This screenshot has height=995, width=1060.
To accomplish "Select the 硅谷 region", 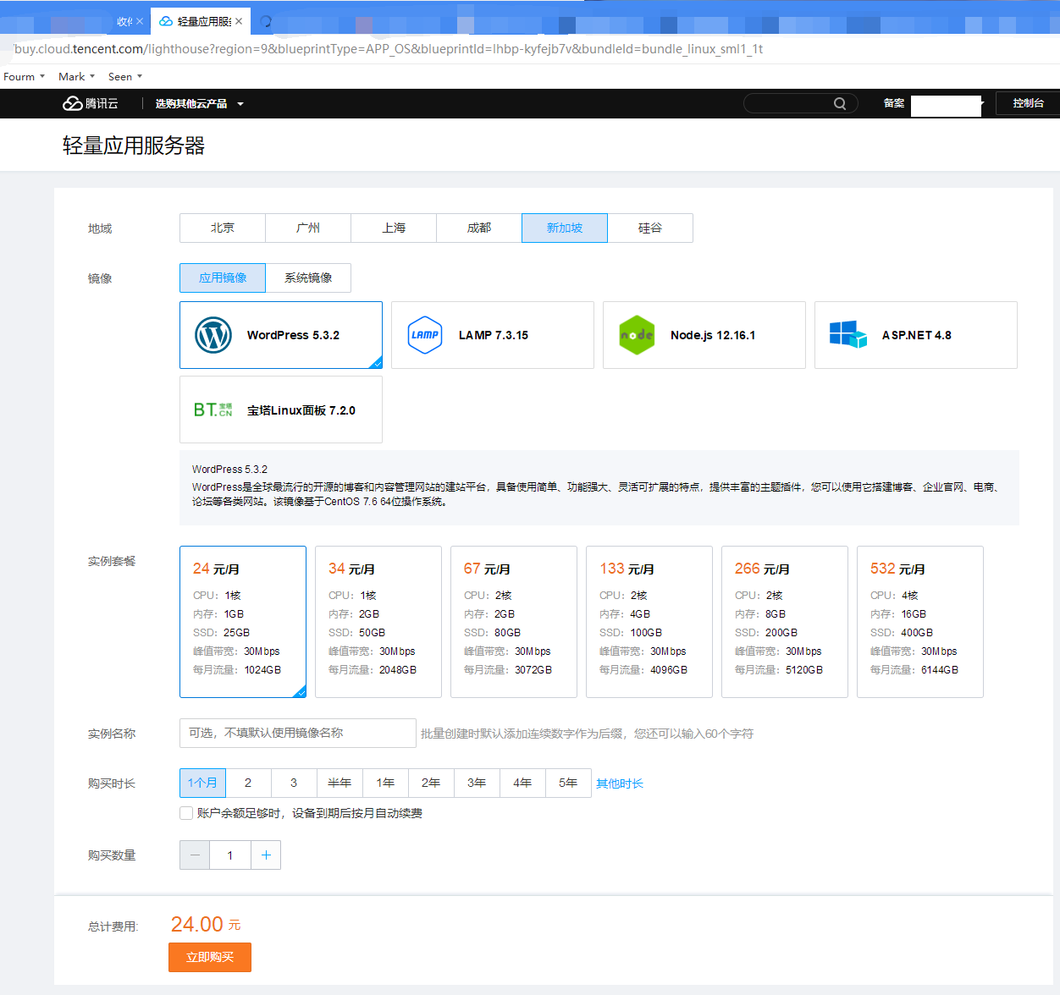I will (650, 228).
